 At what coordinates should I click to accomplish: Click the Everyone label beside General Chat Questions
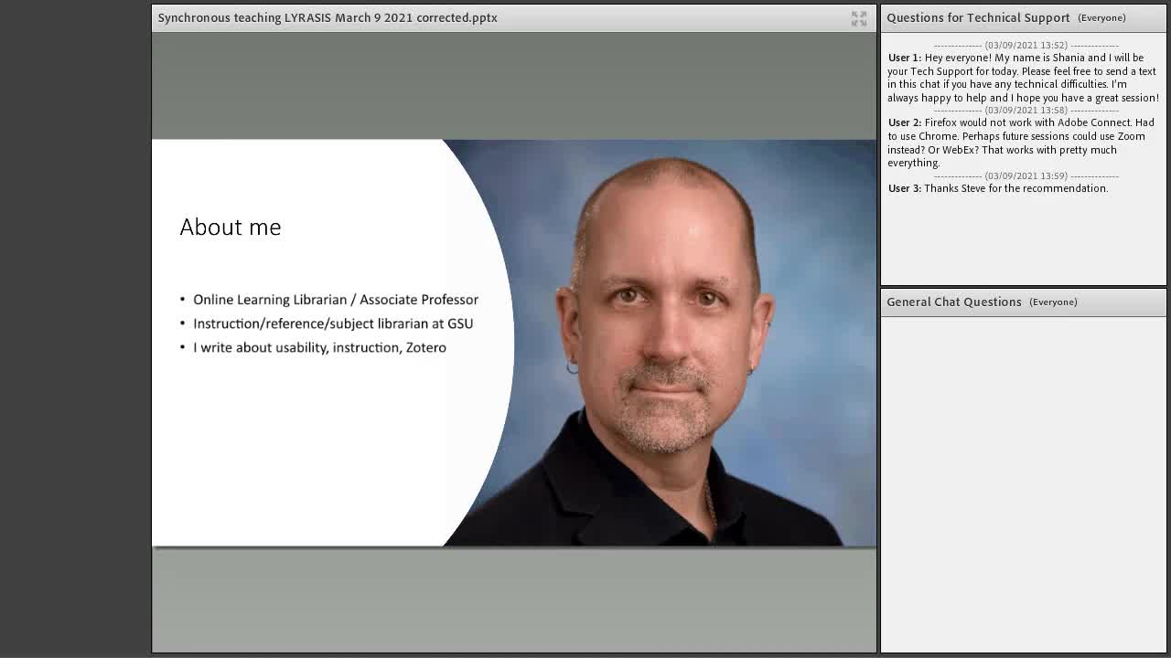click(1053, 302)
